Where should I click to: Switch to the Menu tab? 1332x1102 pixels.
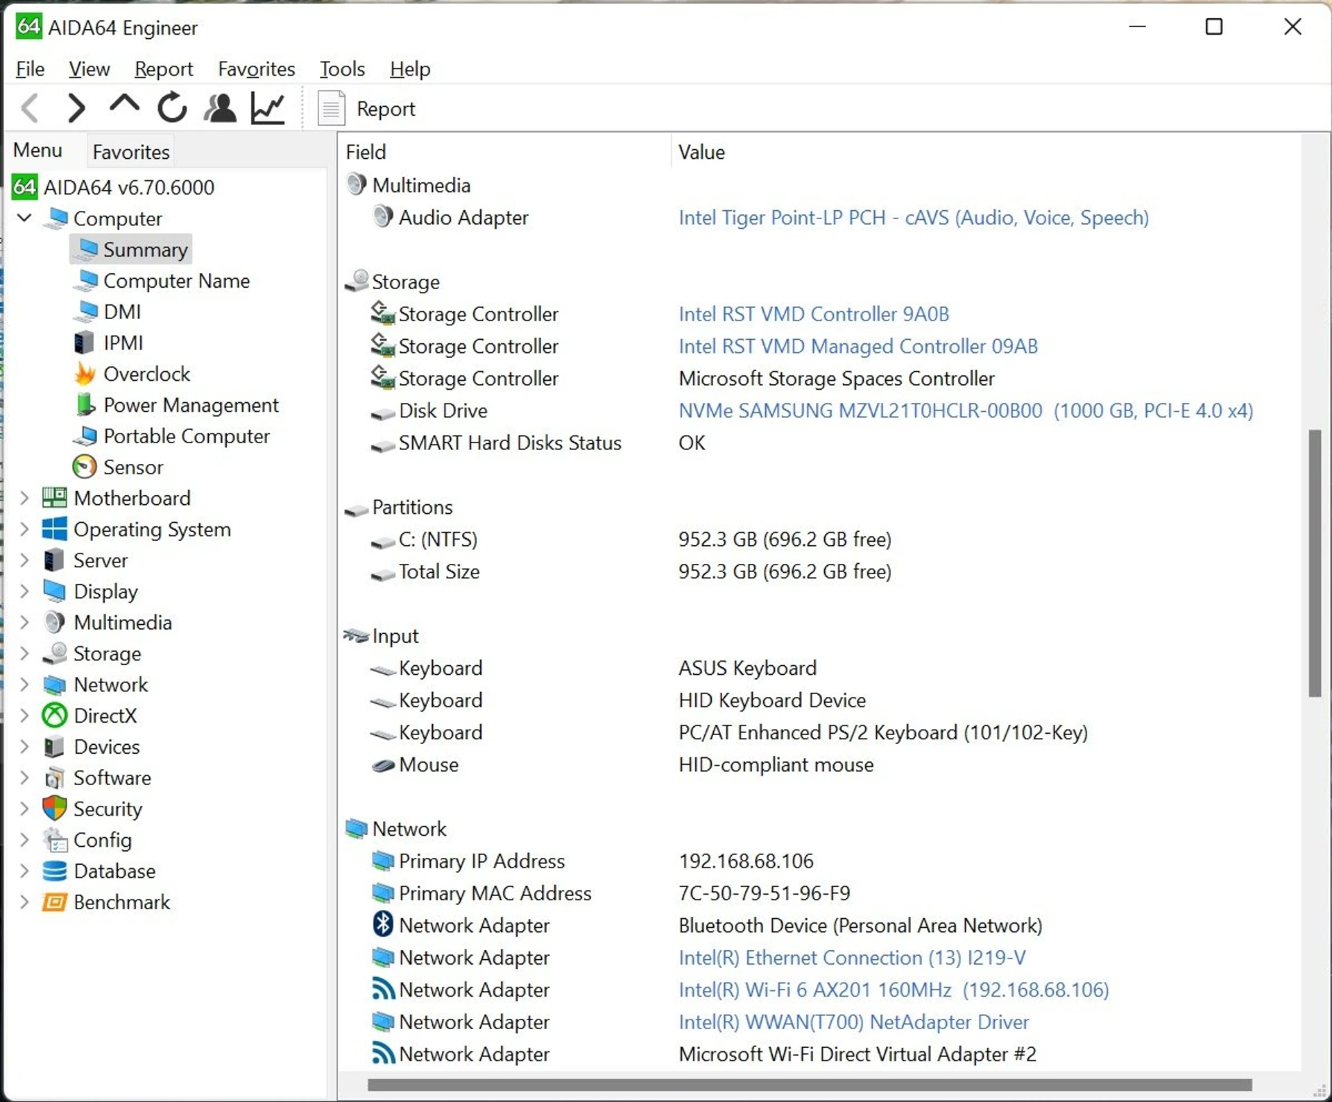click(37, 150)
